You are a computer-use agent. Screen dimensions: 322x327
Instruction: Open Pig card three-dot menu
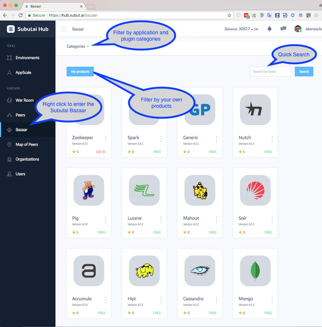click(x=105, y=219)
